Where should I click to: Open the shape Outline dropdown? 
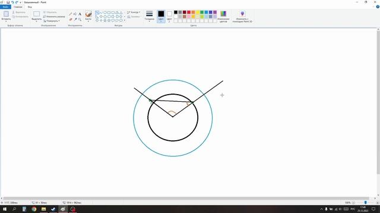coord(134,12)
